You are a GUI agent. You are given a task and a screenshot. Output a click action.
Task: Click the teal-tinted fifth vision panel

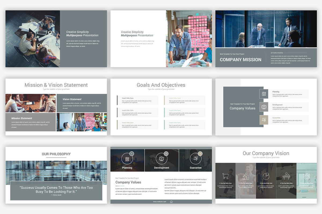click(307, 181)
